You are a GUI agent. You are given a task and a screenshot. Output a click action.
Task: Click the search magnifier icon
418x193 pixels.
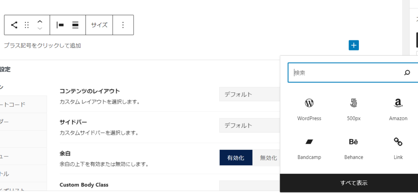407,72
